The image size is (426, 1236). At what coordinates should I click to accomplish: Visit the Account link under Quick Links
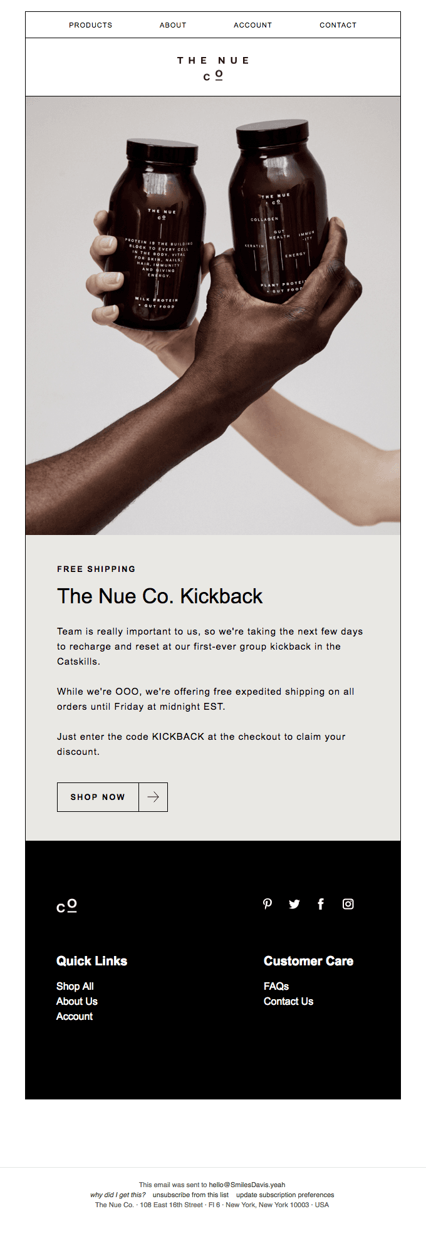click(75, 1016)
